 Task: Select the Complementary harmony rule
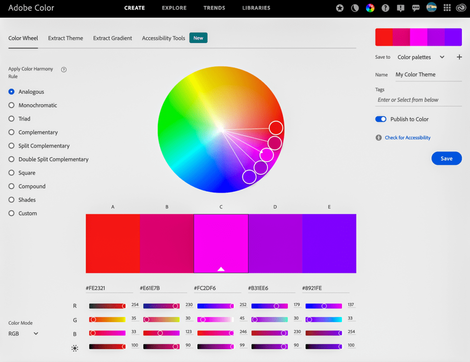[x=33, y=132]
